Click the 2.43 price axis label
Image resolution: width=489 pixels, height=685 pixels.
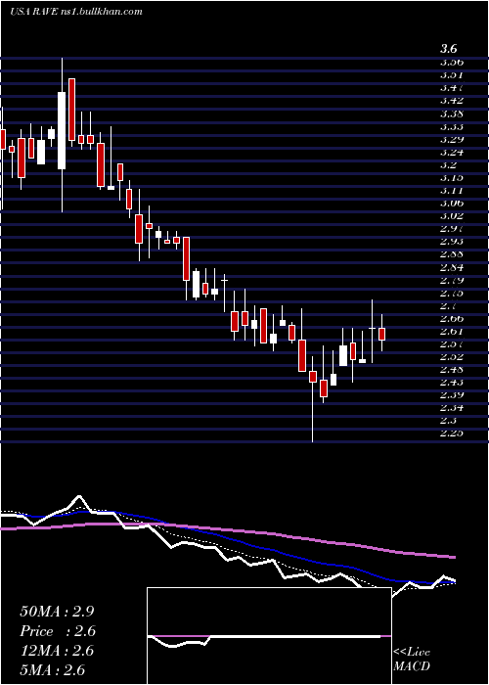[452, 382]
